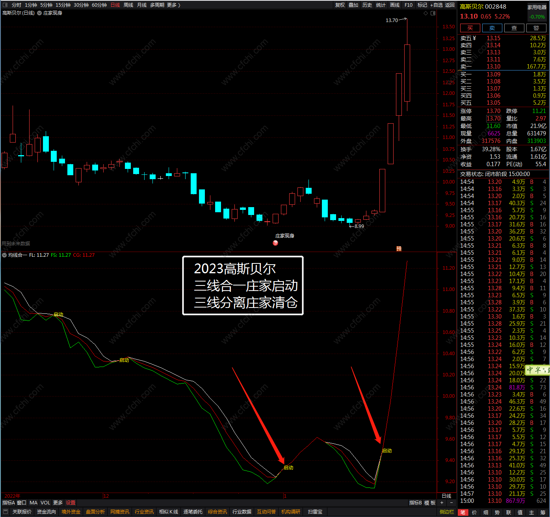Select the 5分钟 period
This screenshot has width=550, height=517.
click(46, 5)
